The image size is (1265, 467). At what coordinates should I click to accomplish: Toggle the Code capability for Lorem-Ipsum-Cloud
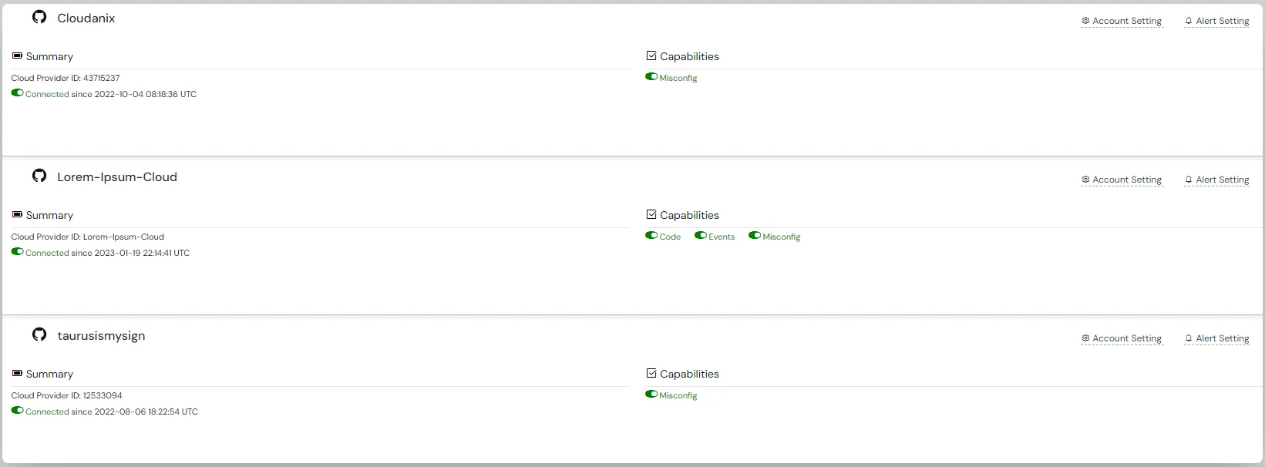(x=651, y=236)
